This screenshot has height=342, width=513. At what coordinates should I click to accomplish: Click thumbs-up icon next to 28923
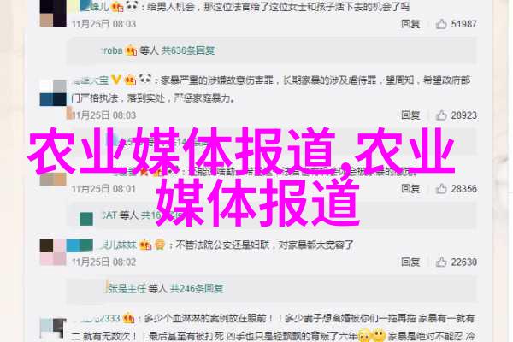click(x=441, y=115)
